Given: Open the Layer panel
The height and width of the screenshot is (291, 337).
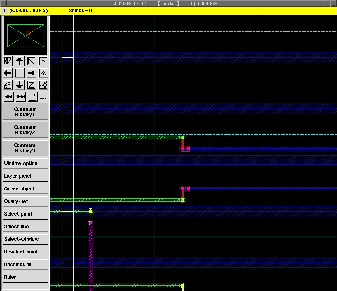Looking at the screenshot, I should coord(25,176).
